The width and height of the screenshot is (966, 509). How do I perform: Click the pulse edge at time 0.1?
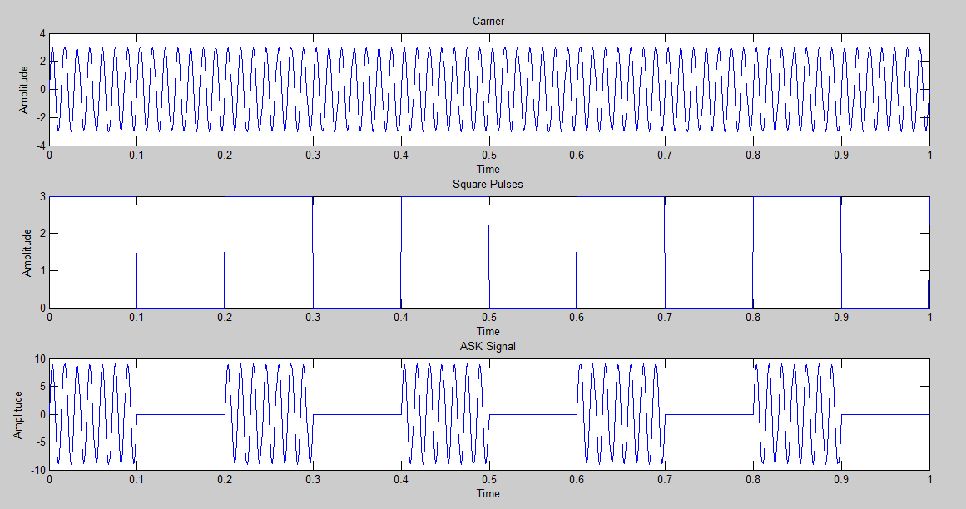(x=137, y=250)
